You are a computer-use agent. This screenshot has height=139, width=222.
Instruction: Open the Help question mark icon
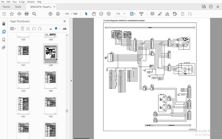pyautogui.click(x=211, y=7)
